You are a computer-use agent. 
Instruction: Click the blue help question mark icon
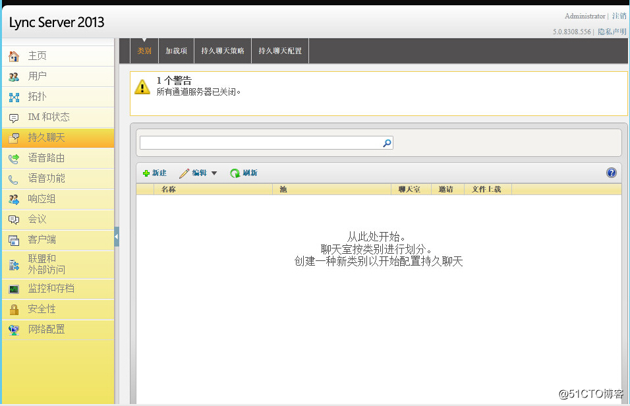611,173
